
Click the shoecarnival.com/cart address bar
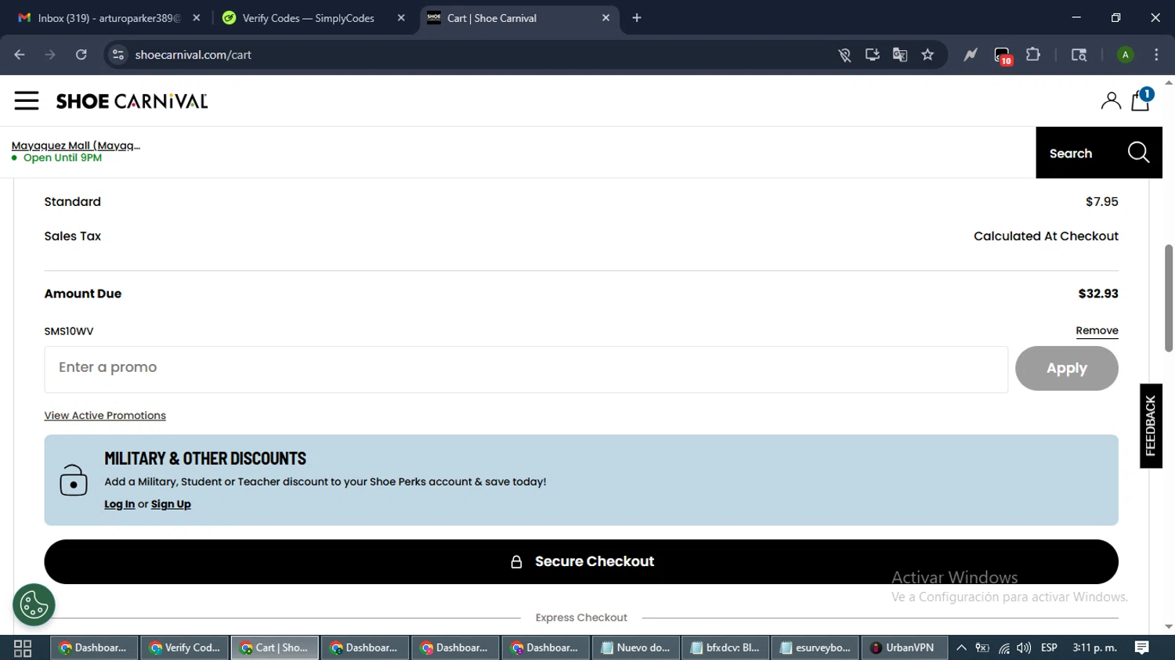470,55
